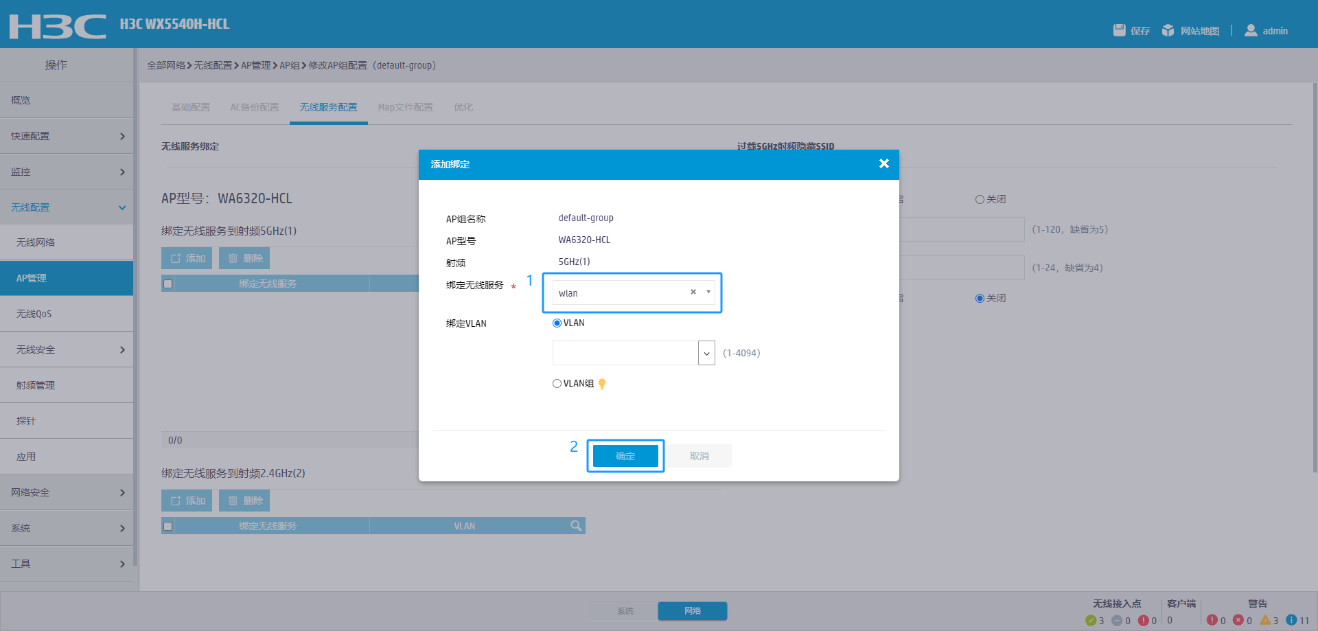The height and width of the screenshot is (631, 1318).
Task: Select the VLAN radio button
Action: (x=557, y=323)
